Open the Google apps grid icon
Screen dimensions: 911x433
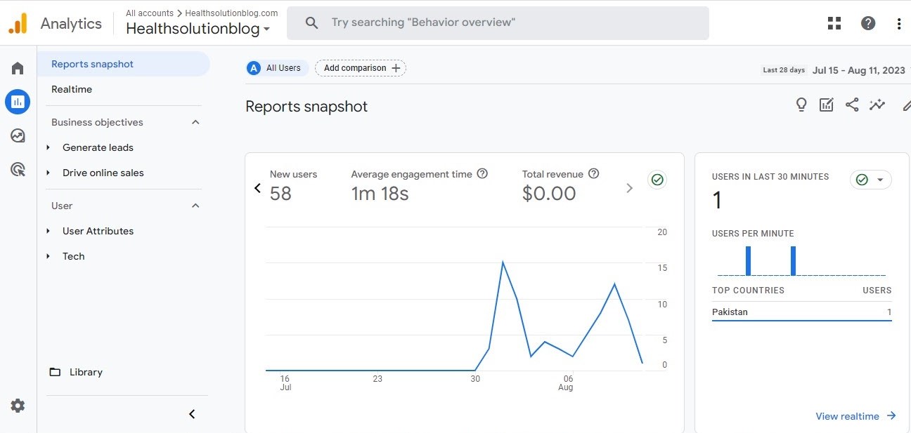[x=834, y=23]
